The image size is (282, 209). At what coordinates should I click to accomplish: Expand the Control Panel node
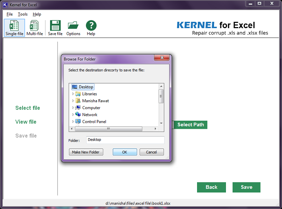[x=73, y=121]
